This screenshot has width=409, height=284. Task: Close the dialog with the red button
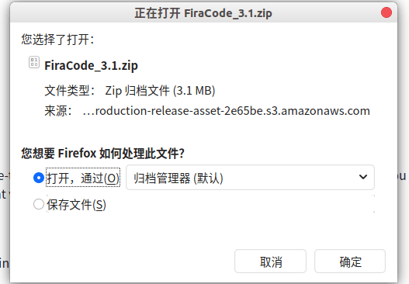(386, 12)
